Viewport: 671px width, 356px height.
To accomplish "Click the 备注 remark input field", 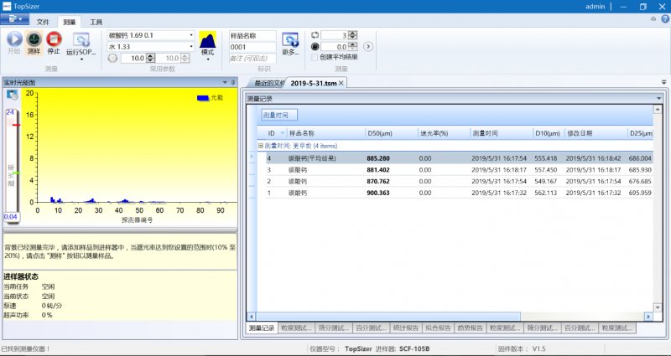I will (252, 59).
